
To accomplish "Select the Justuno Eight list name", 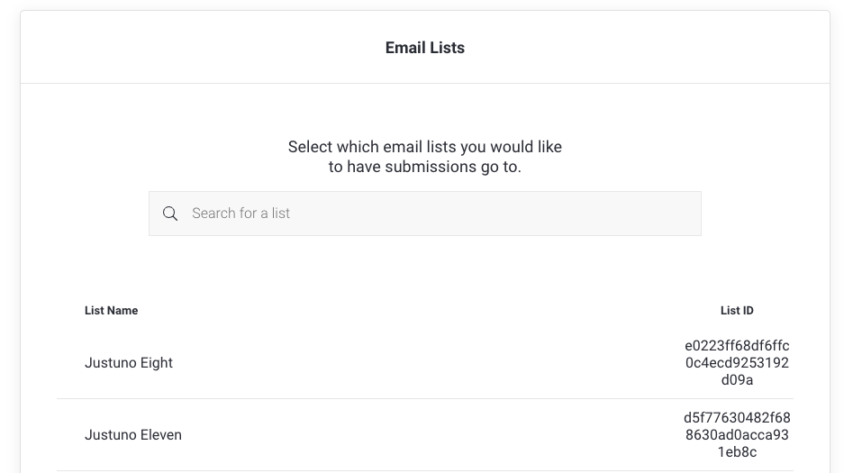I will [129, 363].
